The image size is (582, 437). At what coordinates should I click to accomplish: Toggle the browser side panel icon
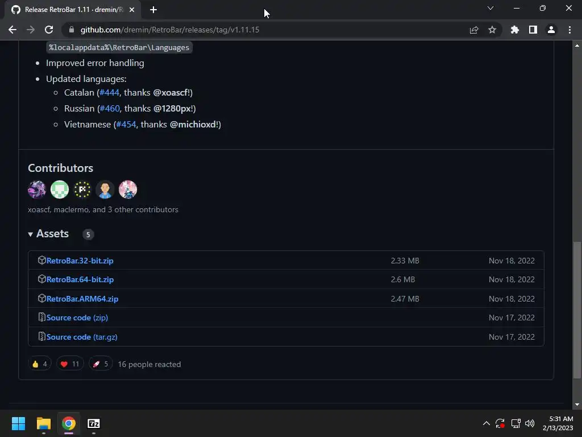point(533,30)
